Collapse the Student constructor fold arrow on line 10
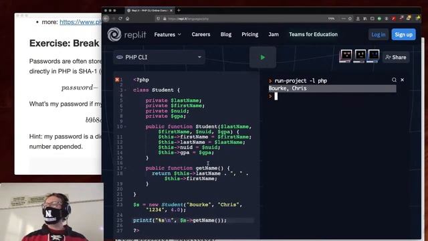 pyautogui.click(x=125, y=127)
